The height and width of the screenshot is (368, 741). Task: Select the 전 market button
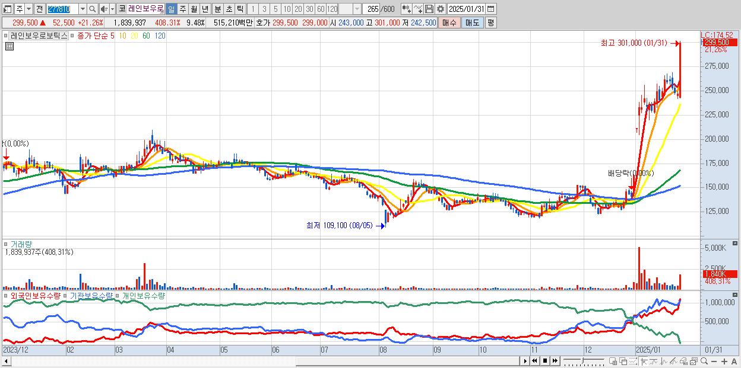click(x=39, y=9)
